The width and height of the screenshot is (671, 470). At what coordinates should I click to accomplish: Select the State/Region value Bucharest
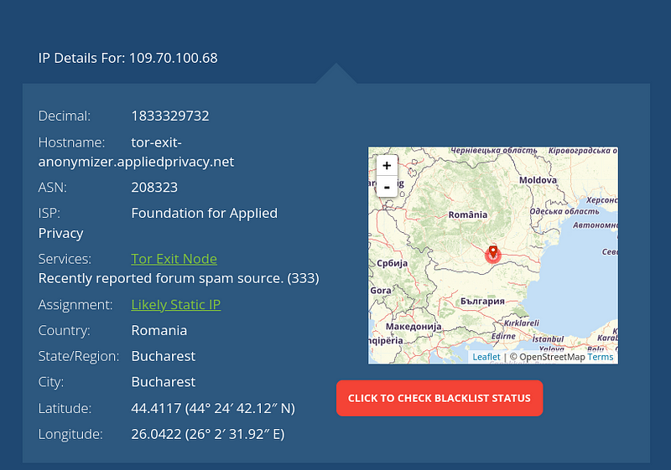point(163,356)
